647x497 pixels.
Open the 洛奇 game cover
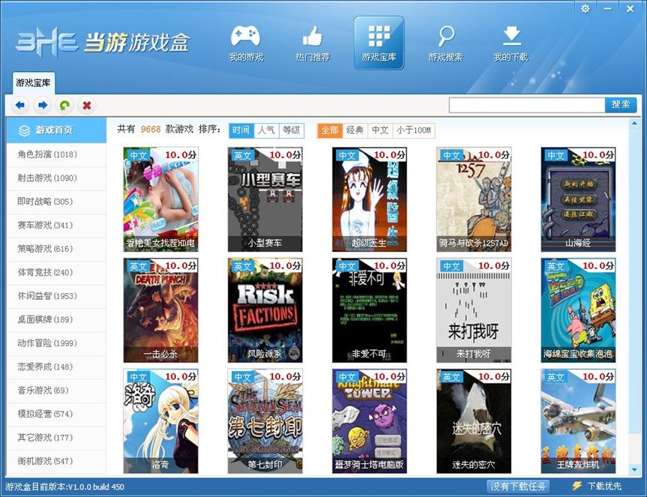(x=160, y=421)
